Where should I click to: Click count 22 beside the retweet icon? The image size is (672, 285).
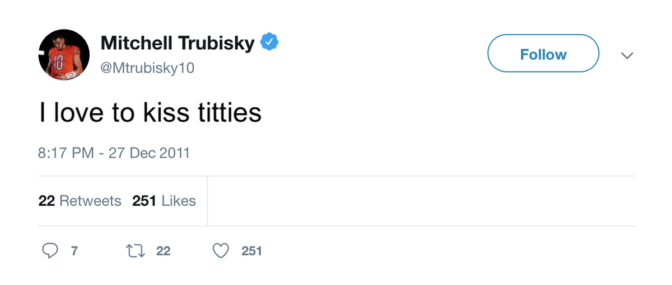point(163,251)
